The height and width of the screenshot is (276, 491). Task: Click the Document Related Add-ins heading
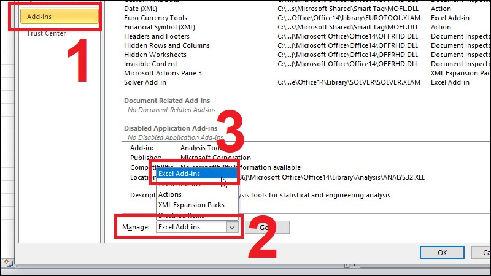(x=167, y=101)
